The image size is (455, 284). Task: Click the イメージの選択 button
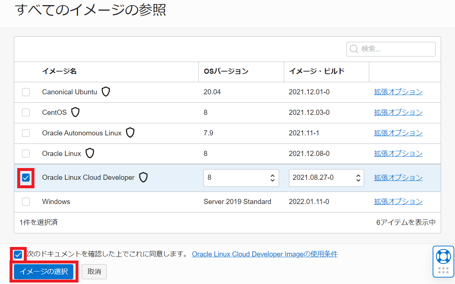(x=44, y=272)
